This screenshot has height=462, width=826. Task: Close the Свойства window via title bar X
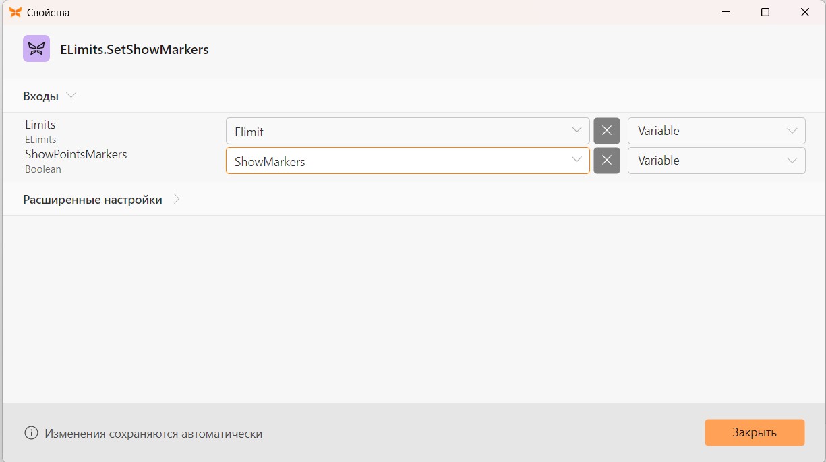click(805, 12)
